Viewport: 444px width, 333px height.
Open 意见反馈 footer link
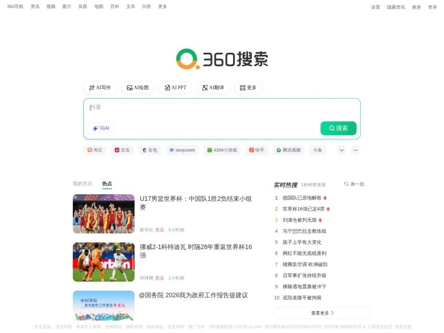[x=43, y=327]
